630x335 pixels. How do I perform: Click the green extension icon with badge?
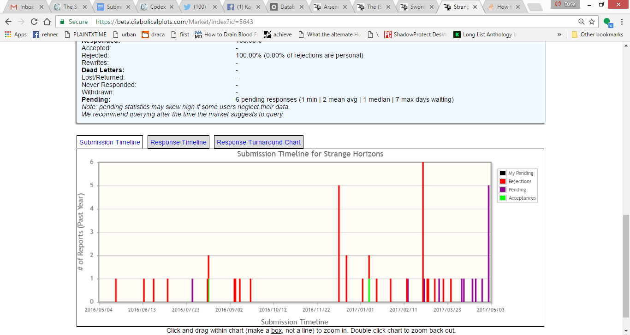(607, 22)
